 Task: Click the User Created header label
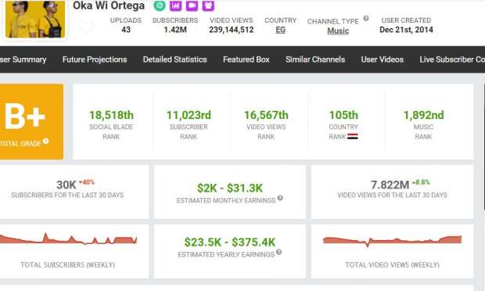click(x=406, y=20)
